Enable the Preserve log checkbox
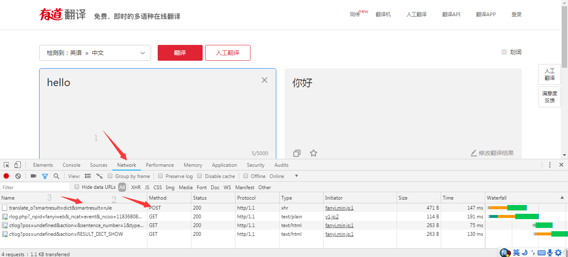568x257 pixels. (x=161, y=176)
